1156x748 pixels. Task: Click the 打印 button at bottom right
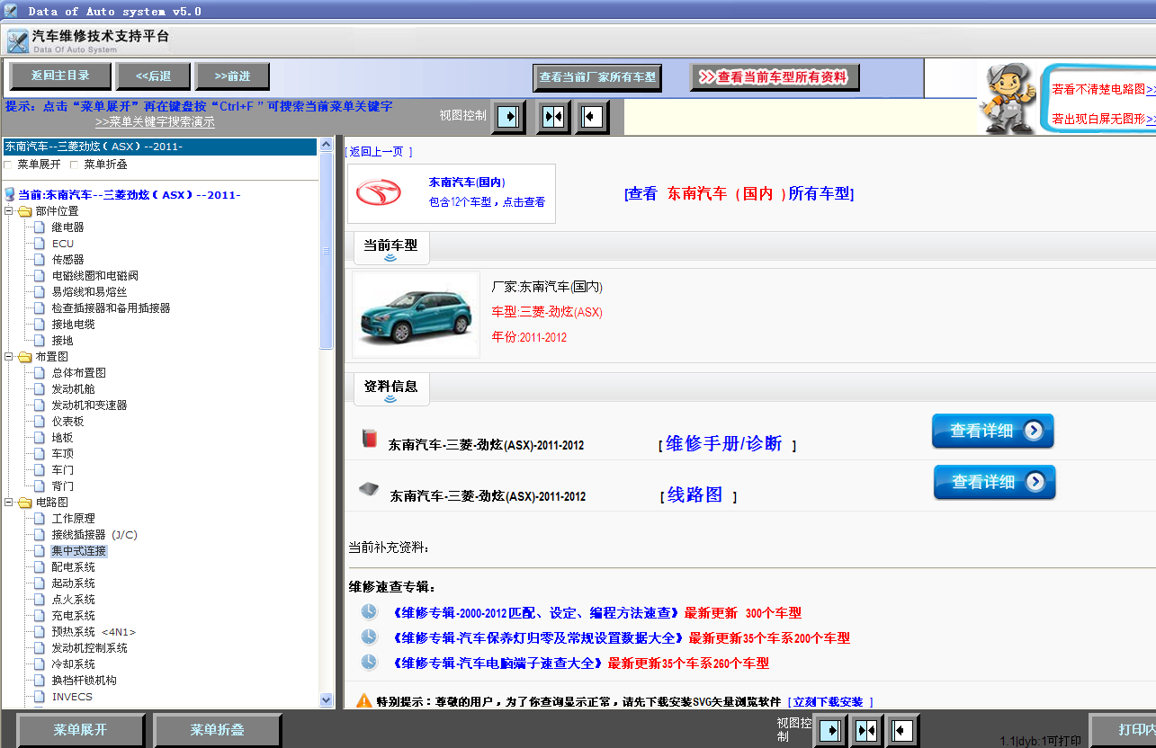(1124, 730)
